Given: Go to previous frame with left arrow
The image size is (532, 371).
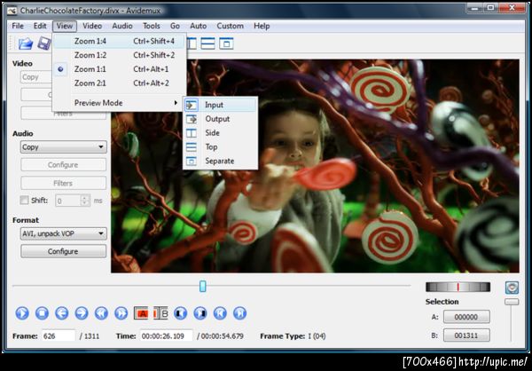Looking at the screenshot, I should [62, 313].
